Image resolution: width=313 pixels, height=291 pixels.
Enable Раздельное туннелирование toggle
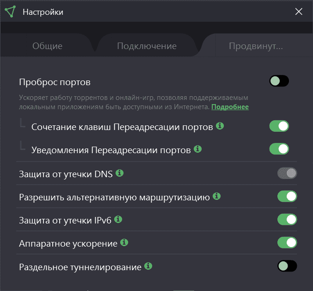point(287,266)
